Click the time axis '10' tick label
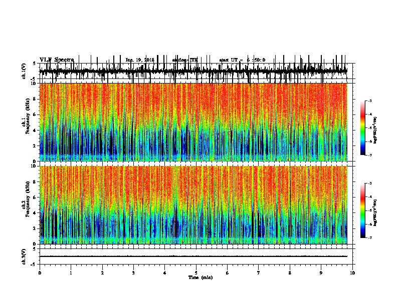 pos(352,273)
